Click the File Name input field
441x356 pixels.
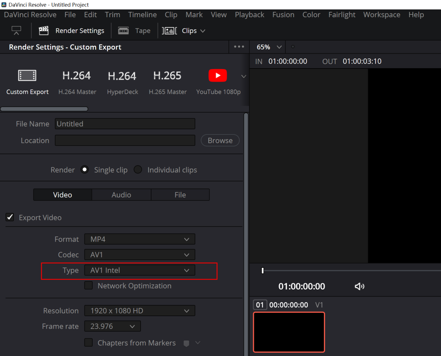tap(125, 124)
